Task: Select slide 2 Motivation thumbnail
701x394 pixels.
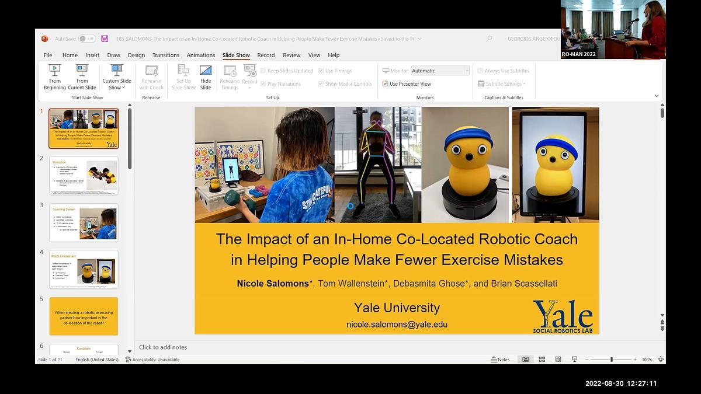Action: pos(84,175)
